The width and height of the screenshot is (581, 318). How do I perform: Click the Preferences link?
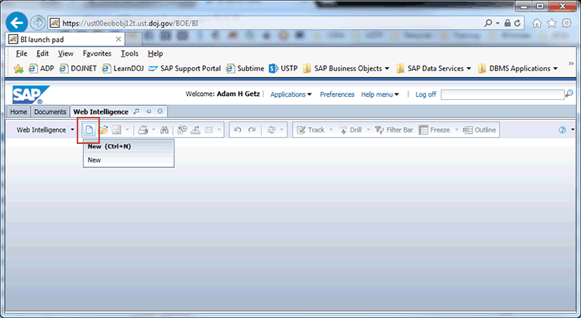click(337, 94)
